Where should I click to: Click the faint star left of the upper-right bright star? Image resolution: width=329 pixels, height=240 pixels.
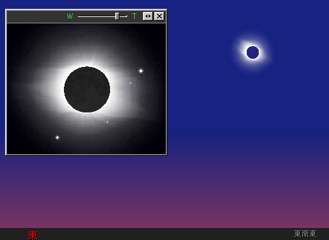pos(130,83)
